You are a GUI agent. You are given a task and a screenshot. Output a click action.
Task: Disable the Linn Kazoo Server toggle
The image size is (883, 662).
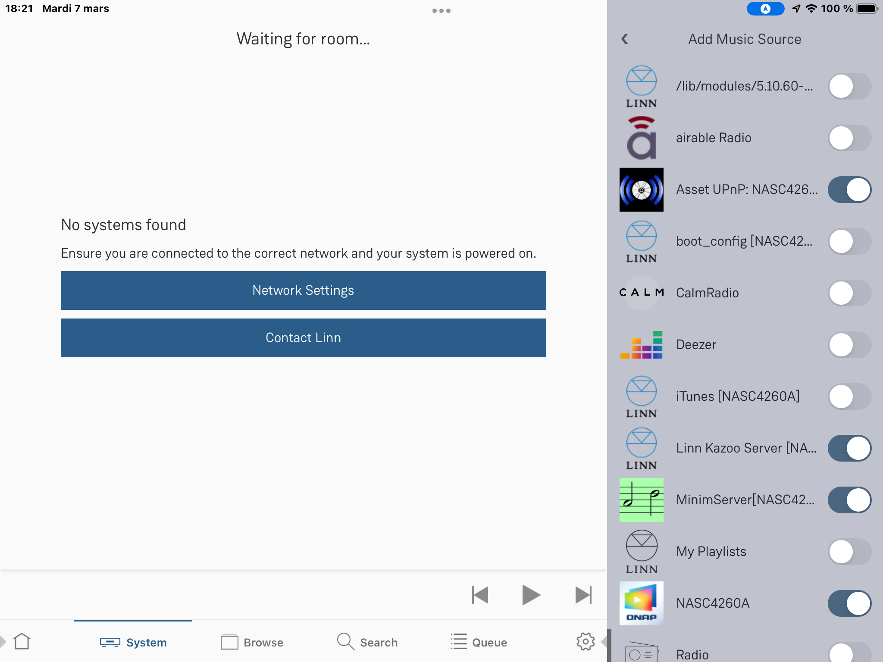(x=849, y=448)
